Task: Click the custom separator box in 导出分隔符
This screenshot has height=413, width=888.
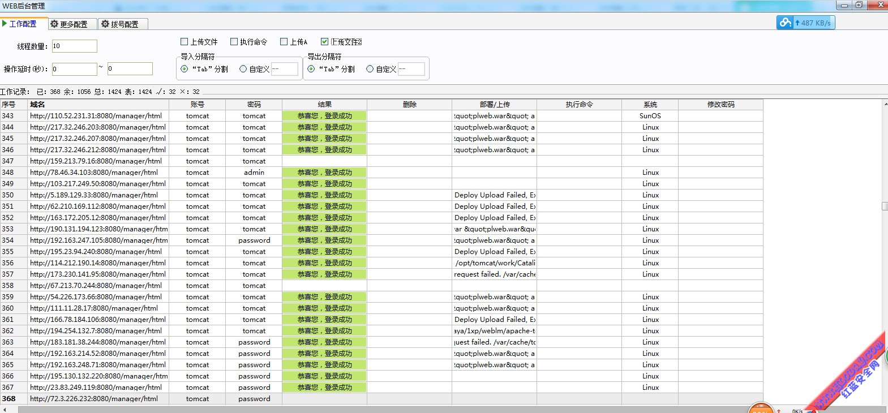Action: click(x=411, y=69)
